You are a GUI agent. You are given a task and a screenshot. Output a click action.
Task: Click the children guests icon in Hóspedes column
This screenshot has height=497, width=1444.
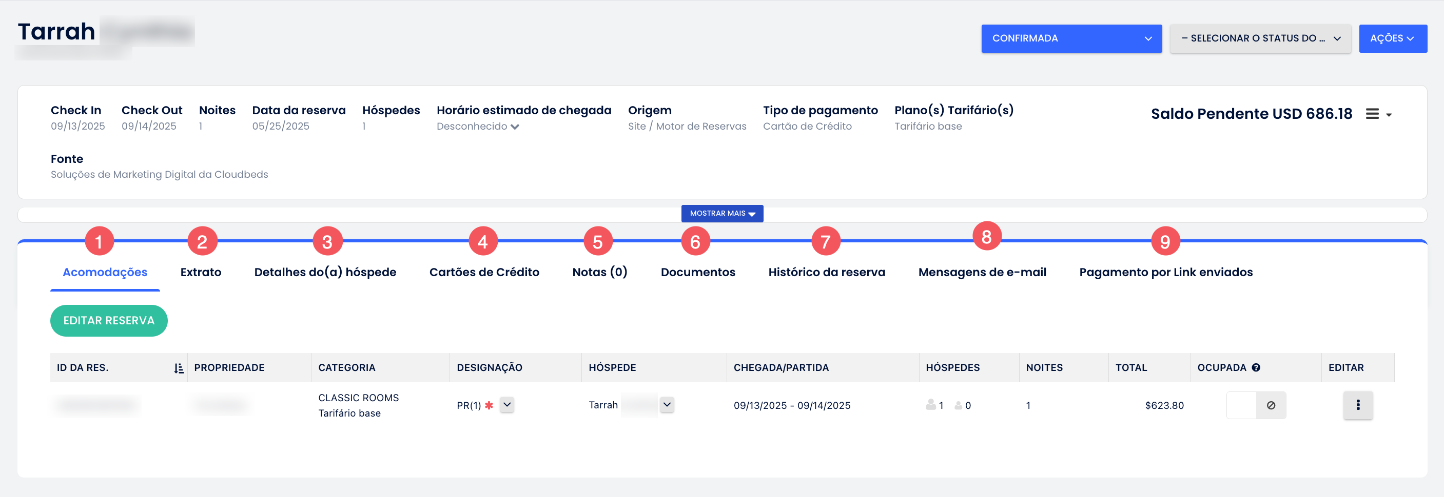pos(958,405)
